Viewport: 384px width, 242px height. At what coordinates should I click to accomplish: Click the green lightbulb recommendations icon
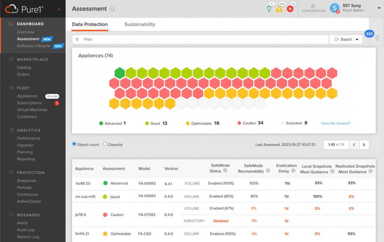click(x=269, y=9)
